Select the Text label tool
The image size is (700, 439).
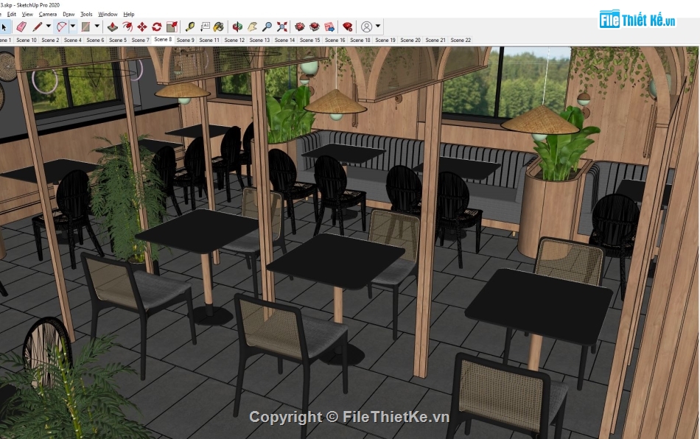coord(205,27)
